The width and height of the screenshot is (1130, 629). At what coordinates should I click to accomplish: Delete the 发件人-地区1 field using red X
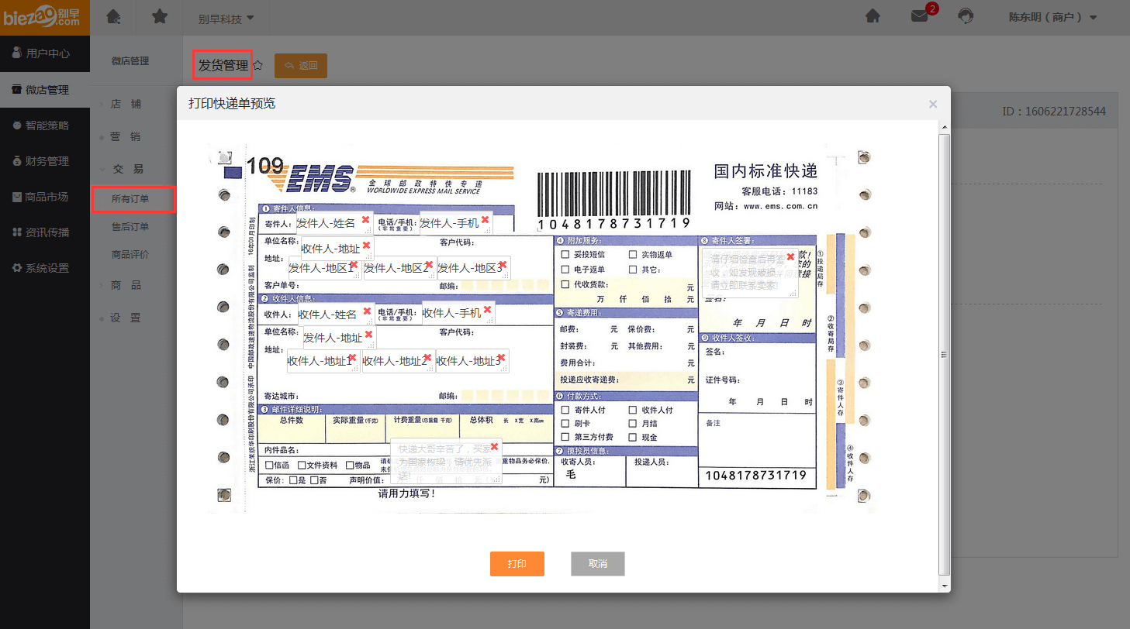[x=354, y=265]
